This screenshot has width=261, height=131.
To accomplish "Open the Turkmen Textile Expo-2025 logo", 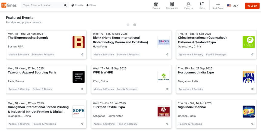I will (164, 112).
